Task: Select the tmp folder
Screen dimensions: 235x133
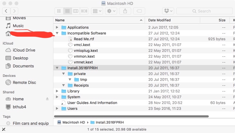Action: click(x=84, y=80)
